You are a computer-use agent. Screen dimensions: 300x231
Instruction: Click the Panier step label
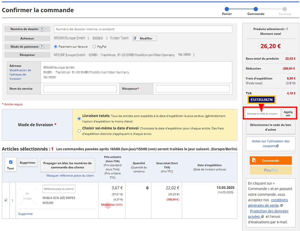[227, 14]
